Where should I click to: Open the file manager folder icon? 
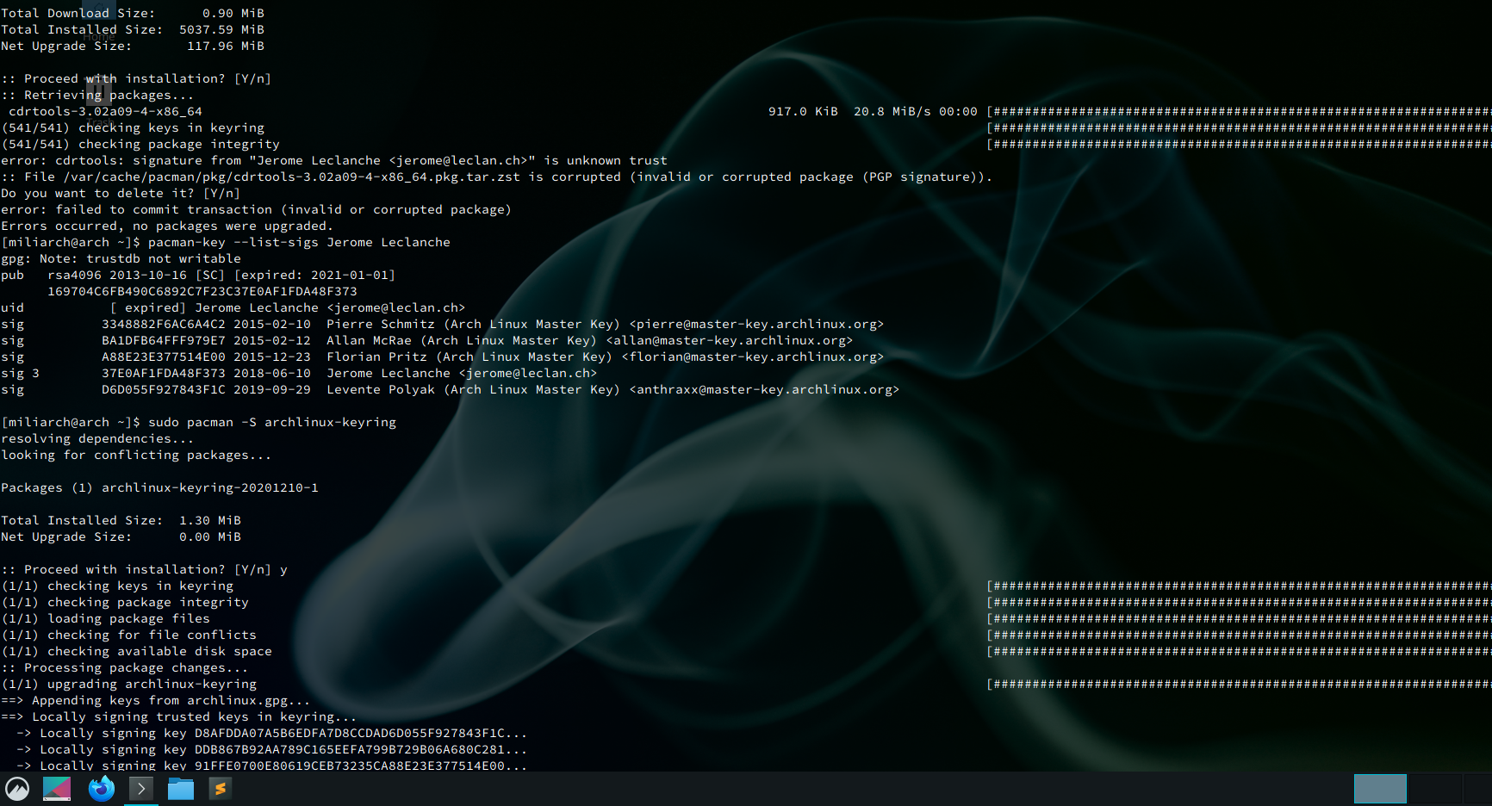181,789
